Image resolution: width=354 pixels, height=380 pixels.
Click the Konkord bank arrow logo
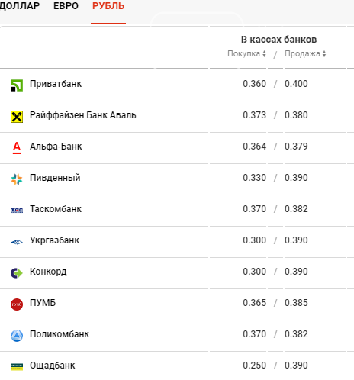[17, 273]
